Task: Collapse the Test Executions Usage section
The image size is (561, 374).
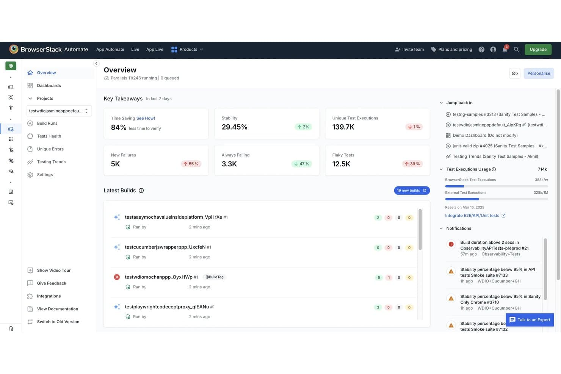Action: click(x=441, y=169)
